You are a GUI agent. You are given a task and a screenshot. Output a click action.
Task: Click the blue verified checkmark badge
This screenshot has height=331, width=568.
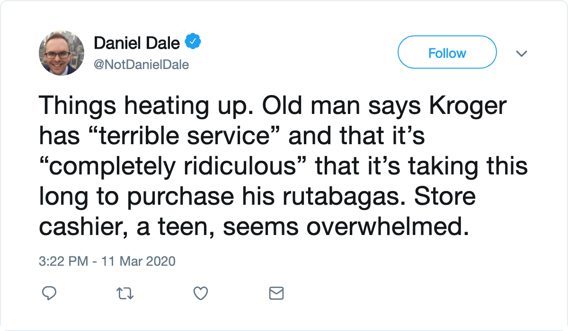click(x=193, y=43)
